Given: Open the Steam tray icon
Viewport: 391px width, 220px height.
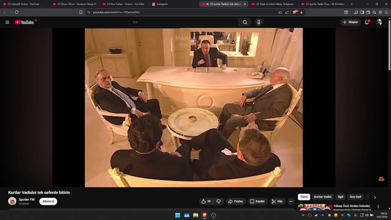Looking at the screenshot, I should pos(316,215).
